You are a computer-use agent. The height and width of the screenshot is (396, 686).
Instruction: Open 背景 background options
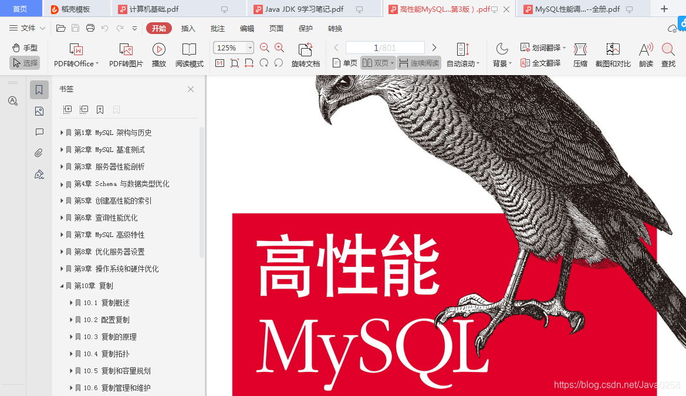tap(502, 55)
